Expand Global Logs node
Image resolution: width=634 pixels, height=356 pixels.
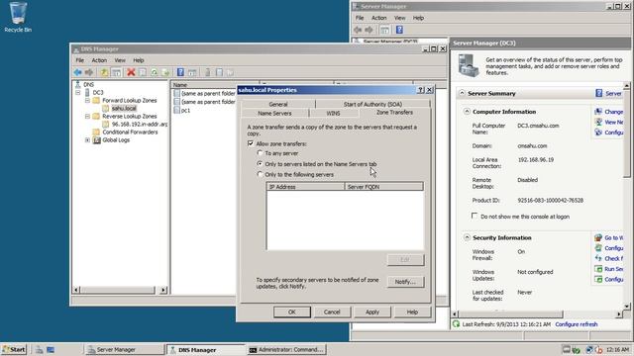click(x=87, y=140)
